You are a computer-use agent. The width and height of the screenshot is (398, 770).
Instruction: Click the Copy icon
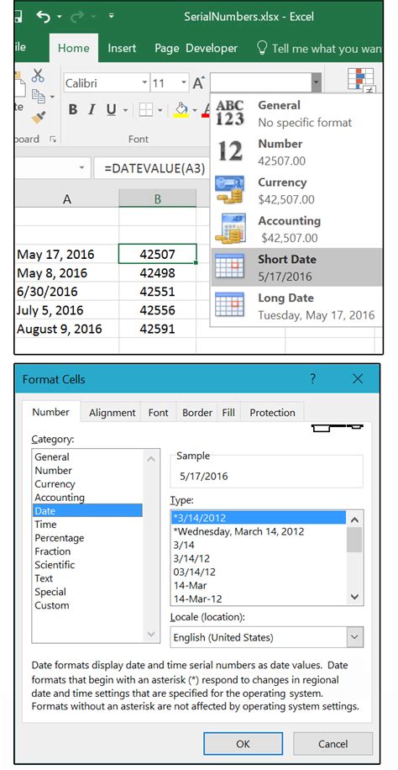tap(39, 95)
